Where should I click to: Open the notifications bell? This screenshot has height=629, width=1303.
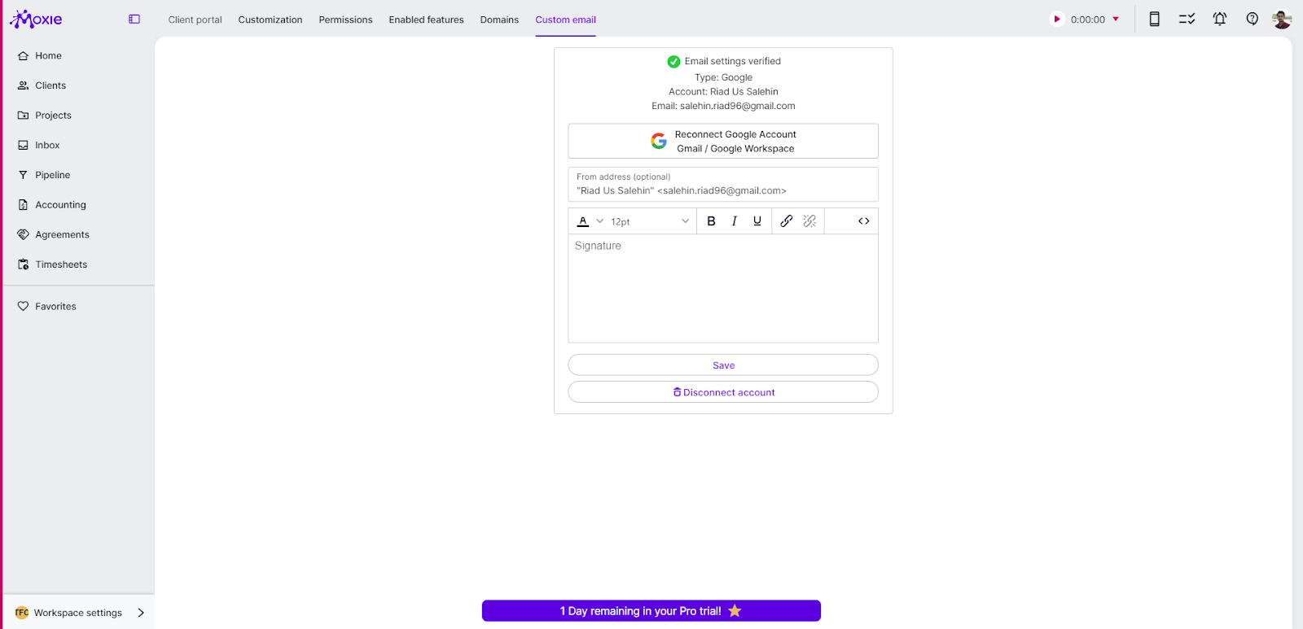(x=1219, y=20)
